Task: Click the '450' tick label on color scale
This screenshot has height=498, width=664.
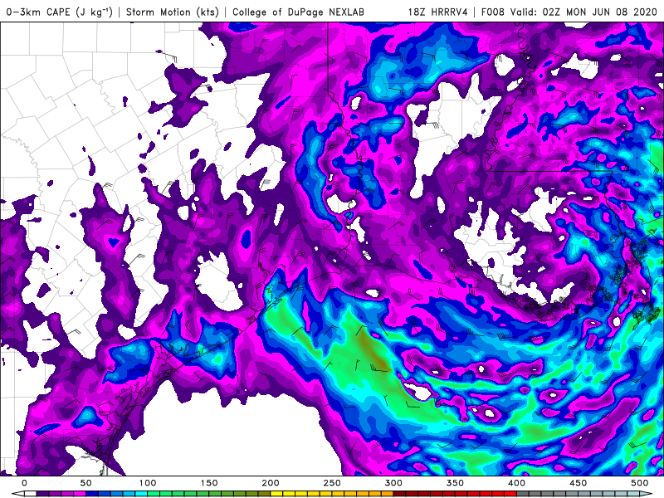Action: pos(579,483)
